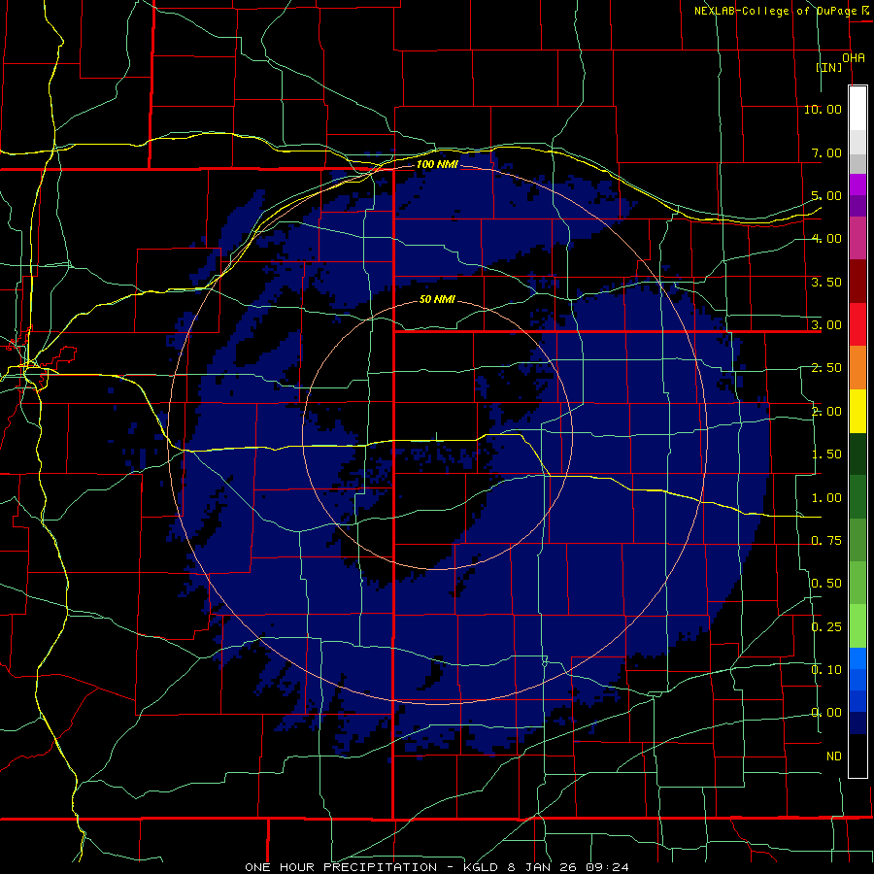Screen dimensions: 874x874
Task: Pick the pink legend swatch near 4.00
Action: click(x=857, y=239)
